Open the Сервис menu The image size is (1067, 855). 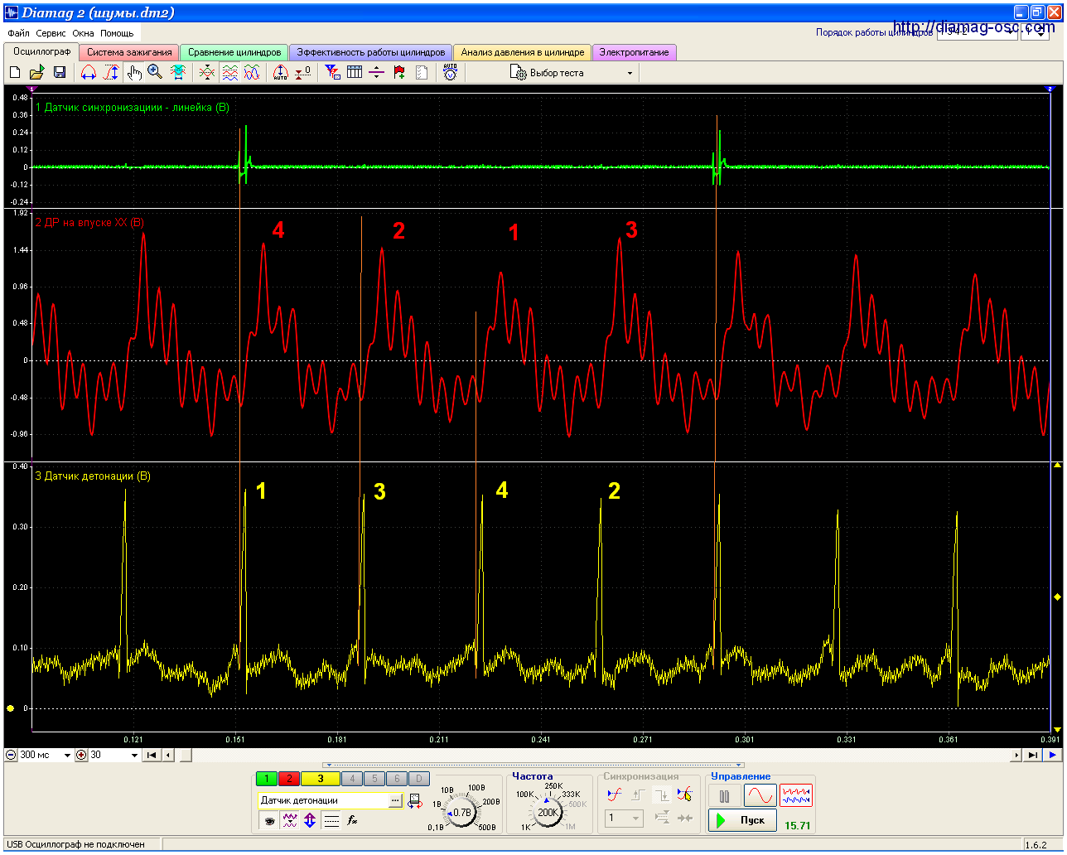51,33
